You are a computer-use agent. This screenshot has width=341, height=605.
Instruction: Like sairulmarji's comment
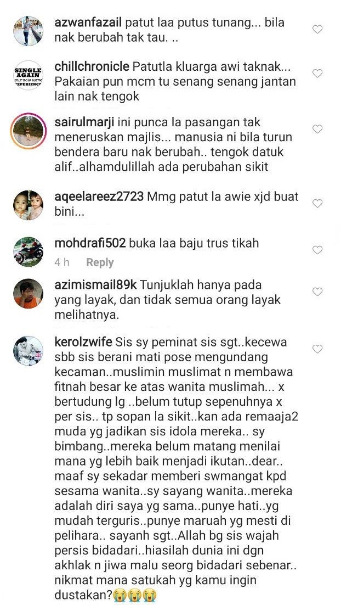pos(317,129)
